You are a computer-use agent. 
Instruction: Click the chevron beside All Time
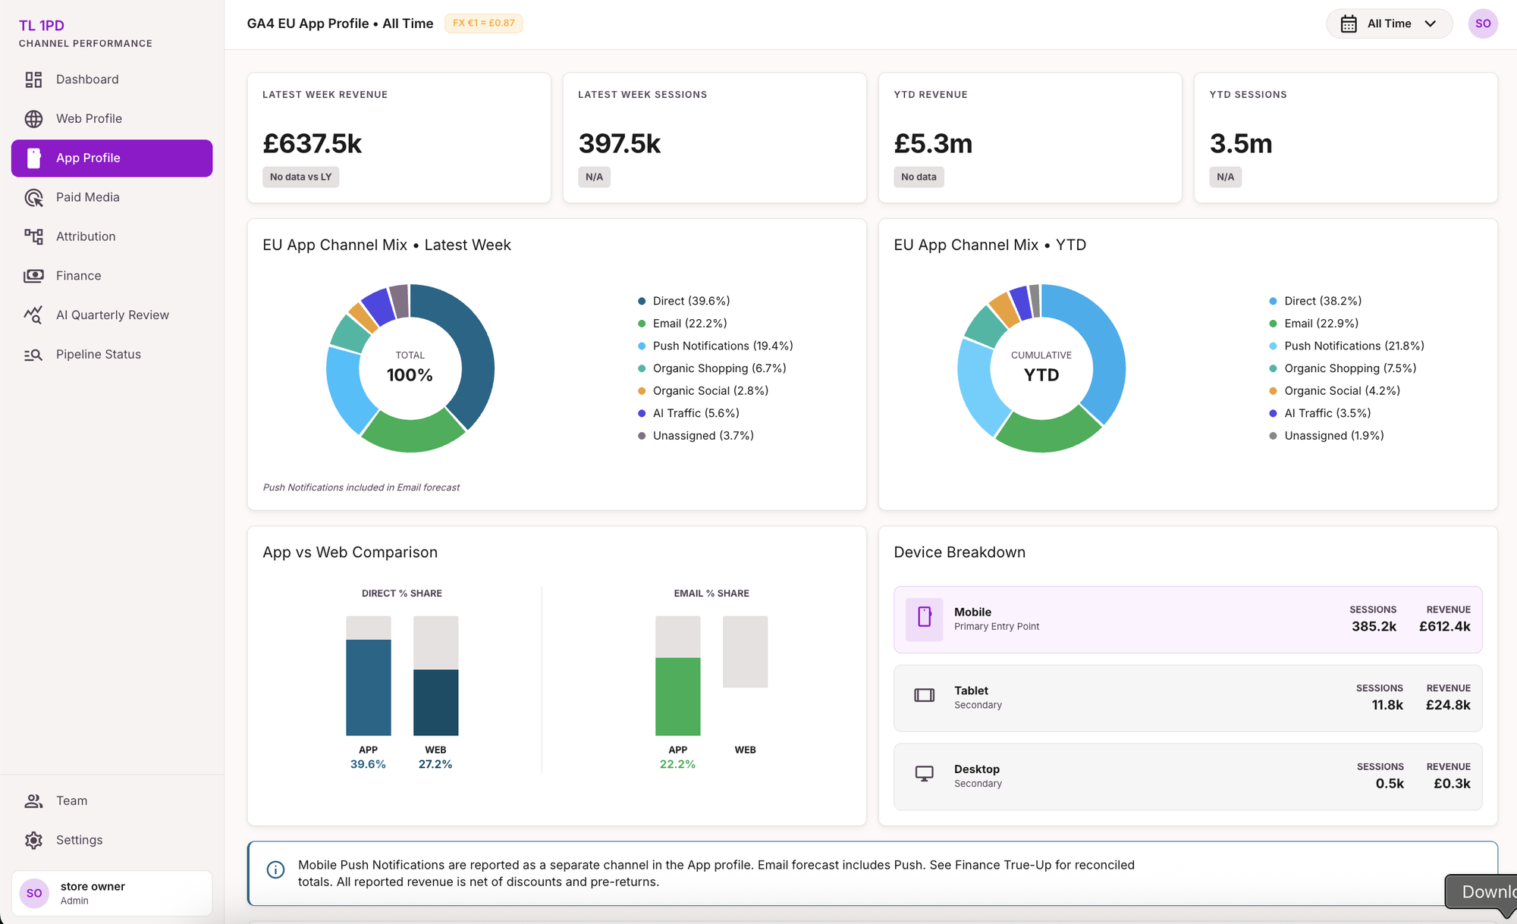pos(1431,23)
